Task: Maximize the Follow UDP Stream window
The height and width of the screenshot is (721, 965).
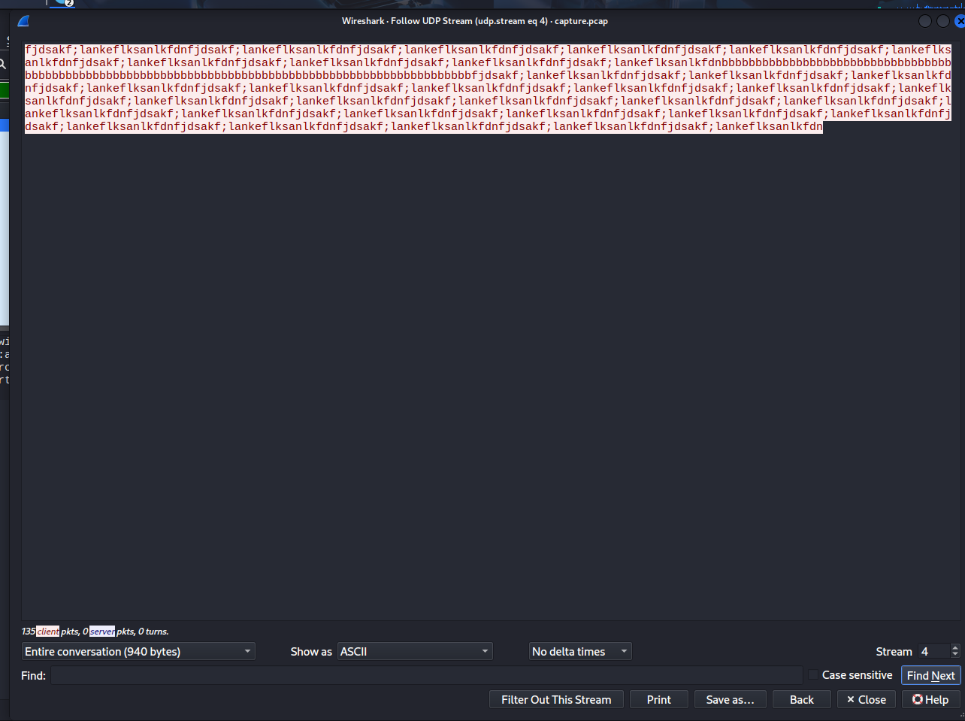Action: [942, 21]
